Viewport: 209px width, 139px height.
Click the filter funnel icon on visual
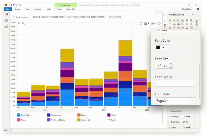pos(156,13)
